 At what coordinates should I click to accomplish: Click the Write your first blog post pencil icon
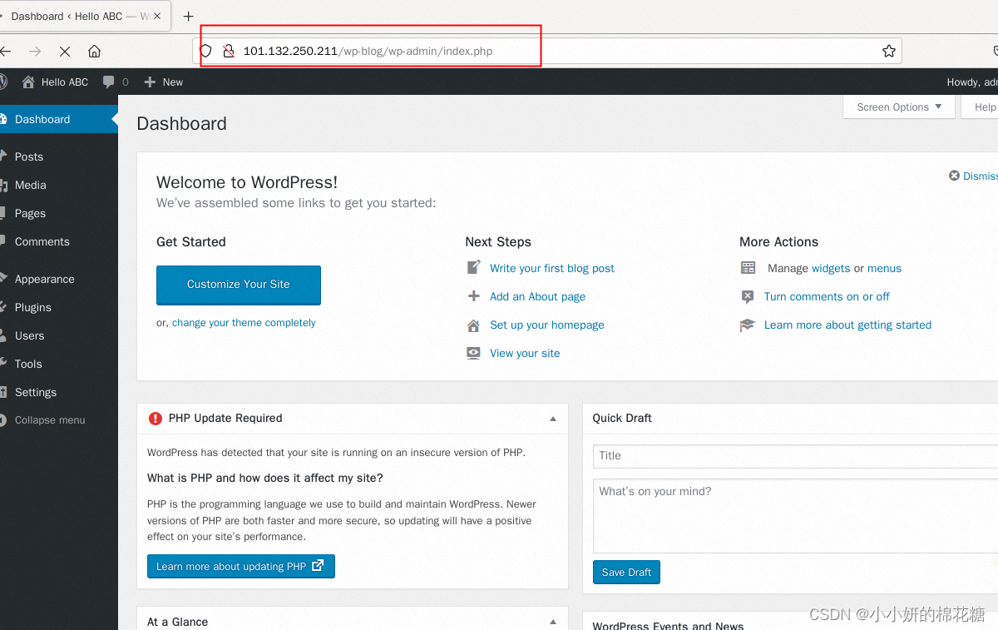click(x=473, y=268)
